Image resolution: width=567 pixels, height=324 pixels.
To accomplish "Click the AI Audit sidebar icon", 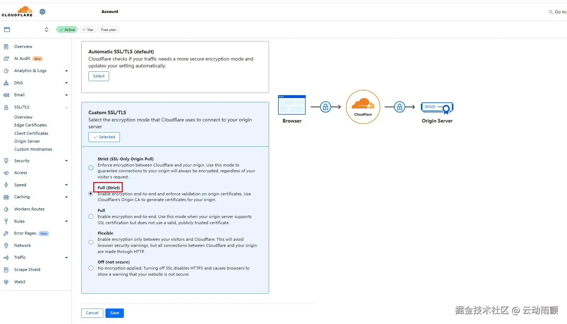I will tap(6, 58).
